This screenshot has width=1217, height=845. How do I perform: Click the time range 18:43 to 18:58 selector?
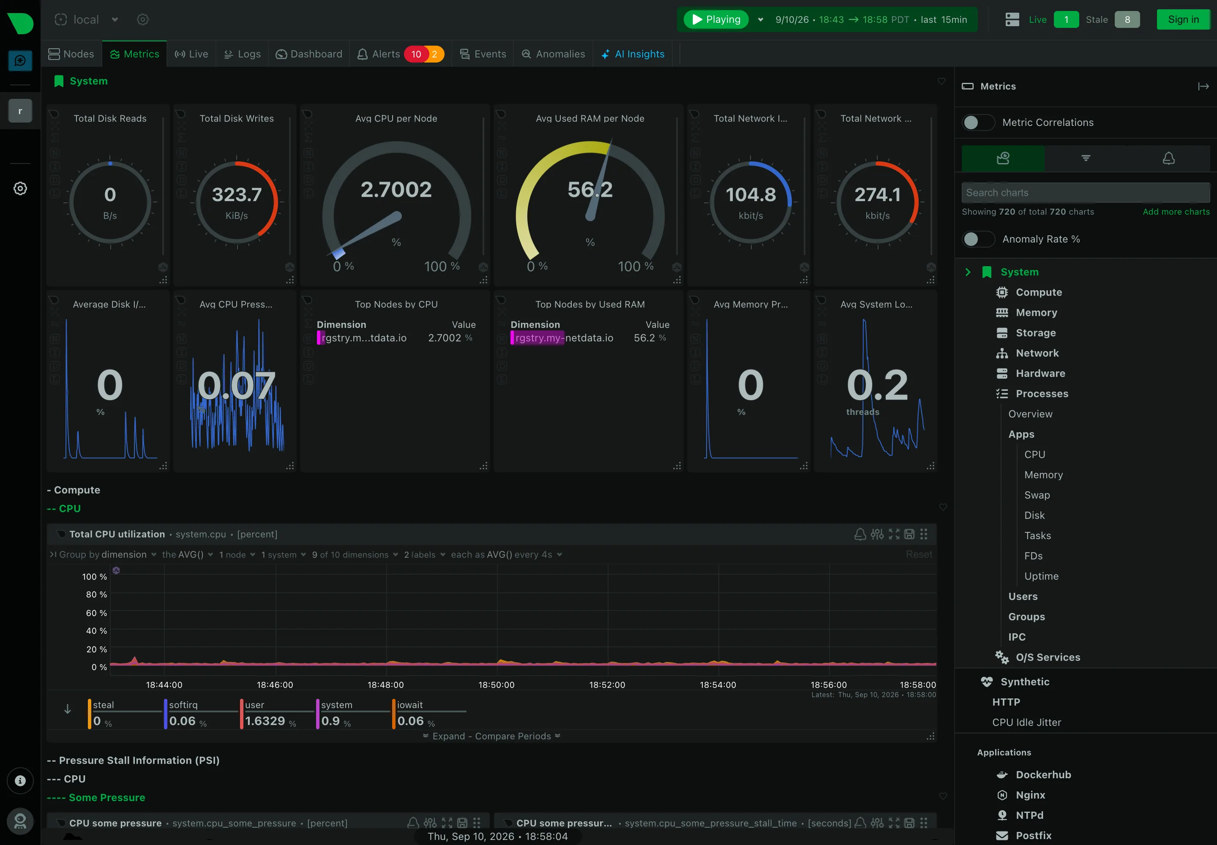pyautogui.click(x=870, y=19)
